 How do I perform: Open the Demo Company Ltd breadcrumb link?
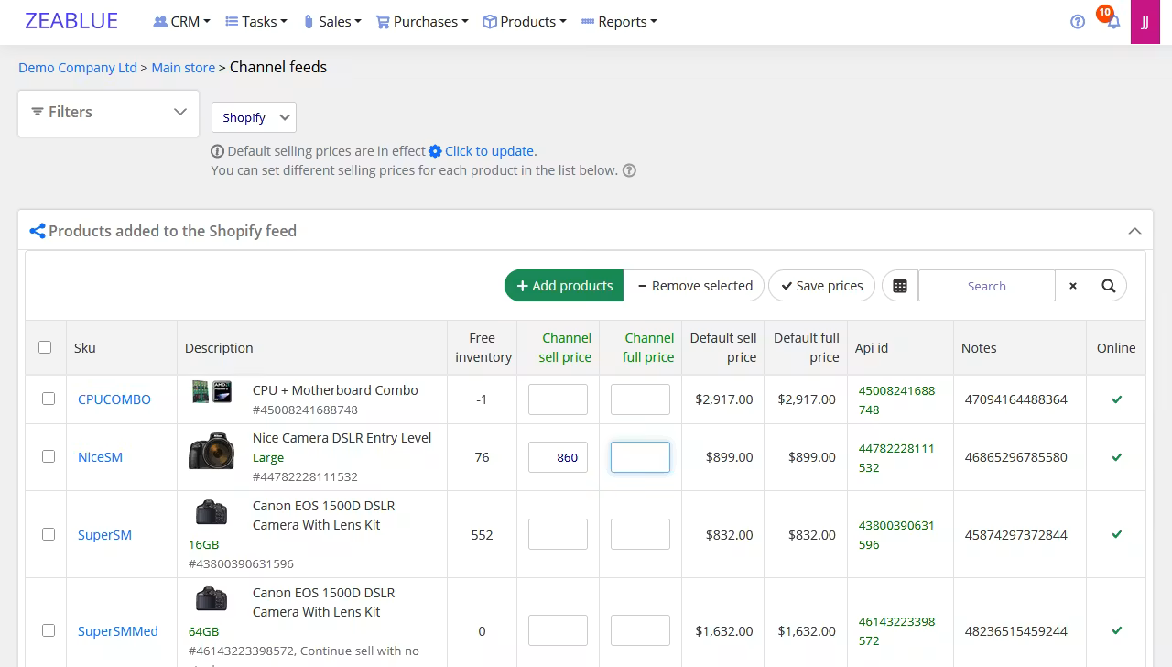point(78,68)
